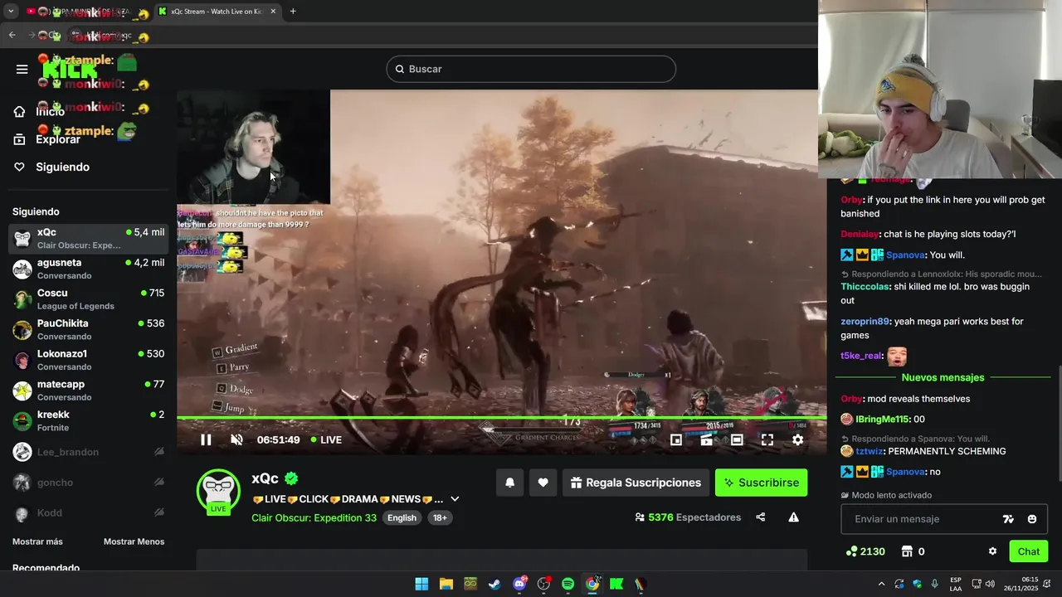Click Regala Suscripciones button
This screenshot has height=597, width=1062.
coord(636,483)
